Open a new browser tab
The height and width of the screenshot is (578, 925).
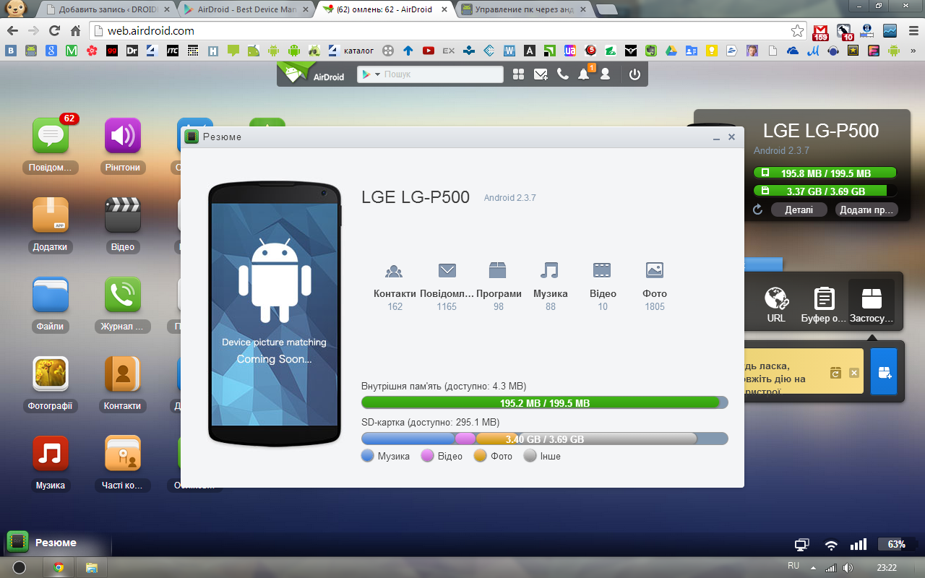tap(607, 10)
